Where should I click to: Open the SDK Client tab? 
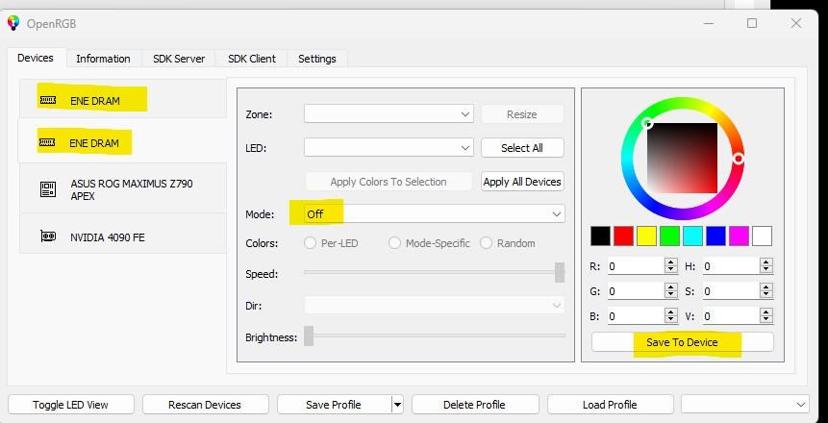point(252,59)
